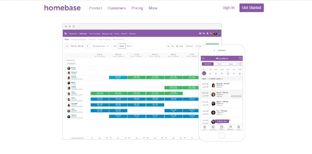
Task: Go to next week with right arrow
Action: pyautogui.click(x=87, y=46)
